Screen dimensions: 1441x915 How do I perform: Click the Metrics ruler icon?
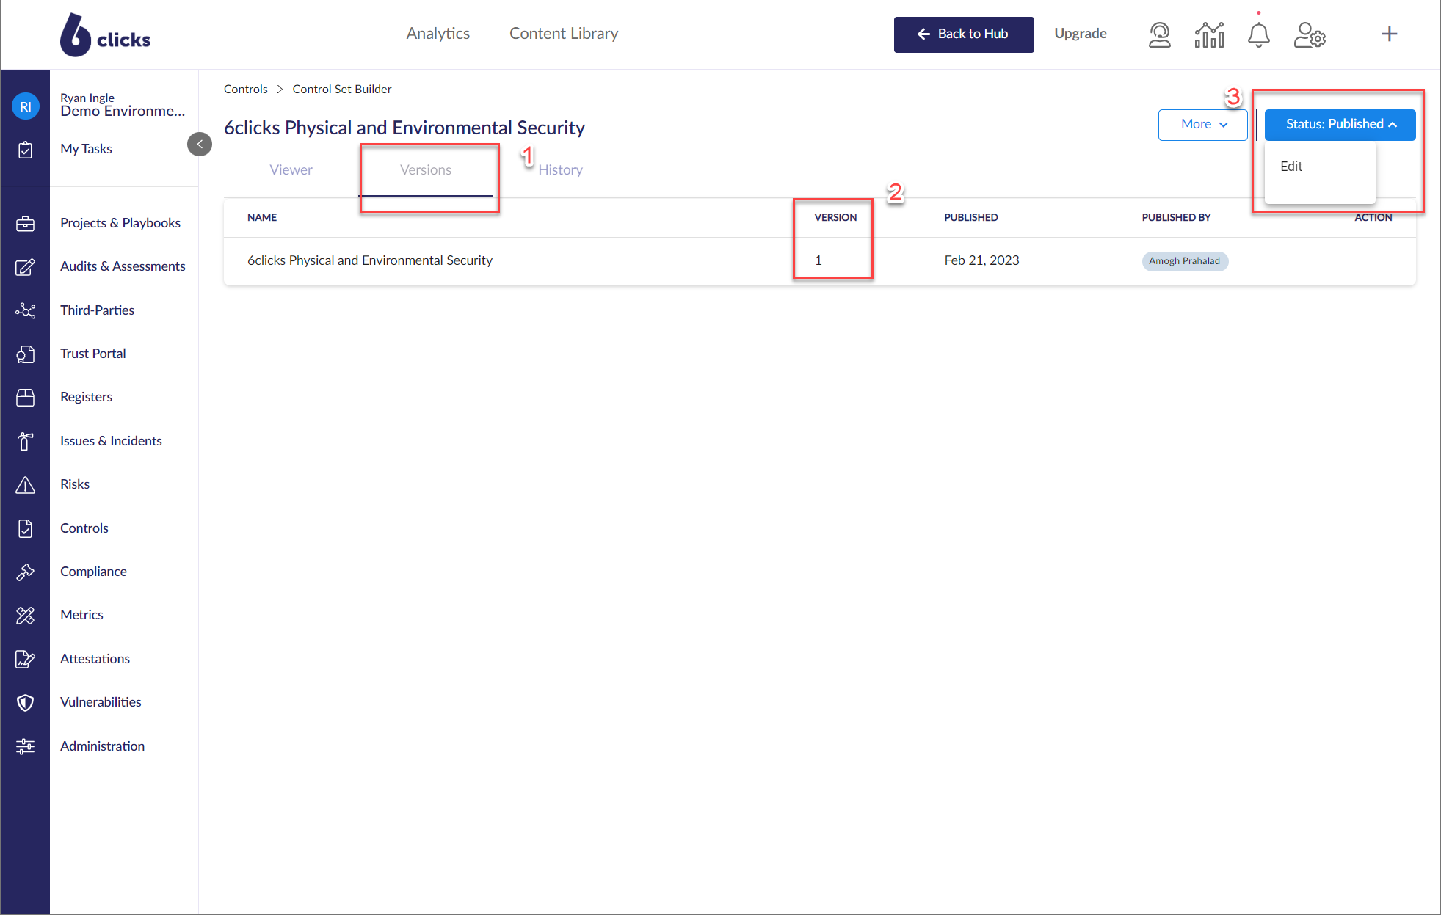pyautogui.click(x=26, y=616)
